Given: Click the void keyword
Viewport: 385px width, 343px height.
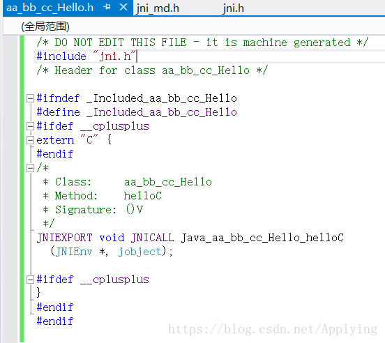Looking at the screenshot, I should [112, 238].
